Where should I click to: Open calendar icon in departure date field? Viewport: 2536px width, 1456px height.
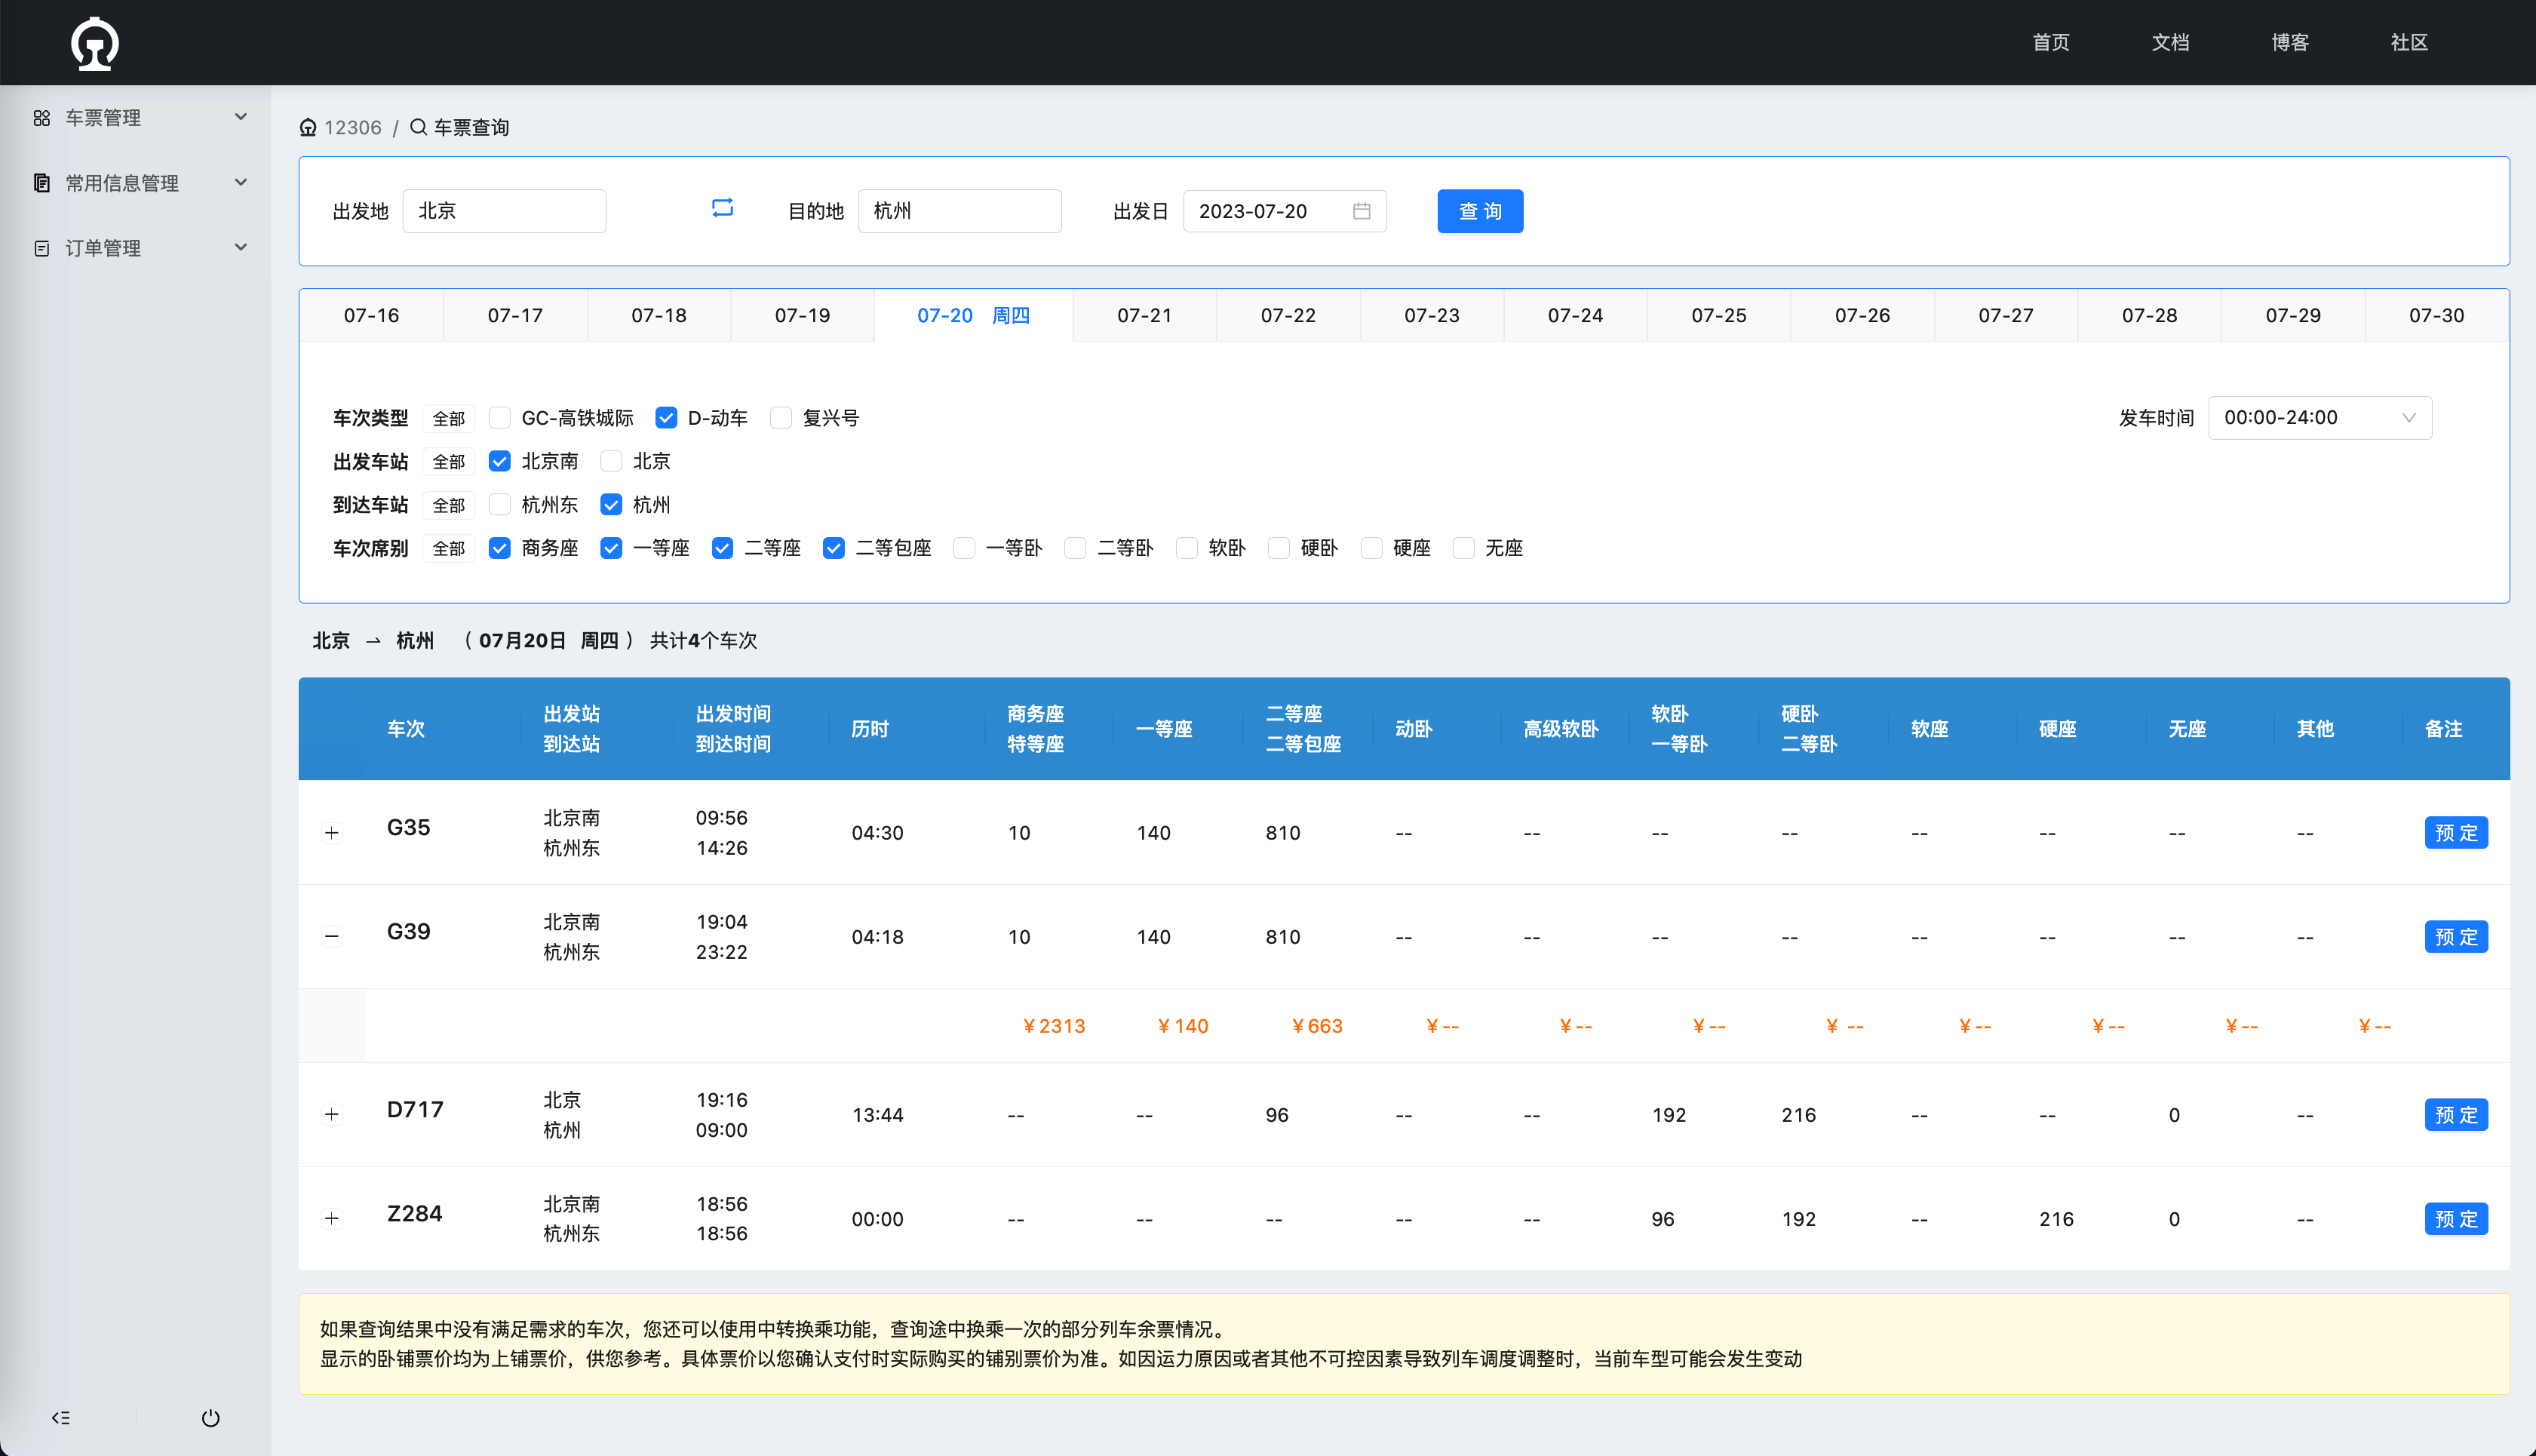click(x=1361, y=211)
